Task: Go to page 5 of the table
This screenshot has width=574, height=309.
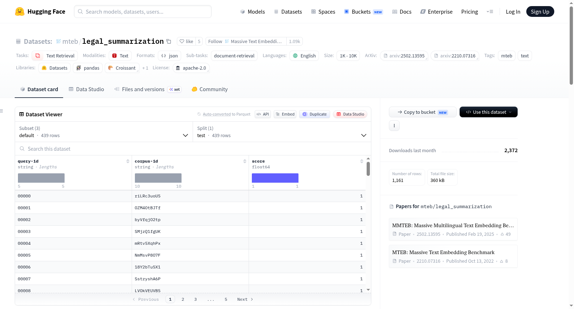Action: click(226, 299)
